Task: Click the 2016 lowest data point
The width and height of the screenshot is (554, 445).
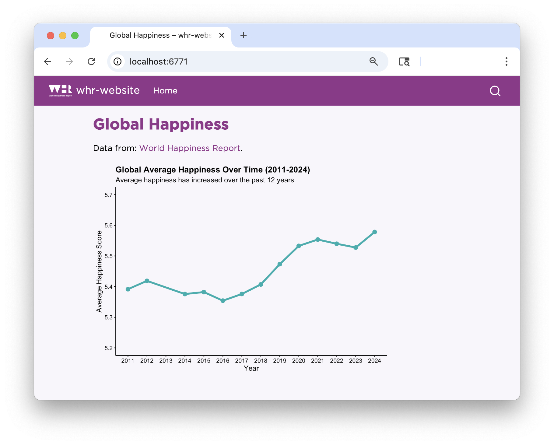Action: pyautogui.click(x=223, y=301)
